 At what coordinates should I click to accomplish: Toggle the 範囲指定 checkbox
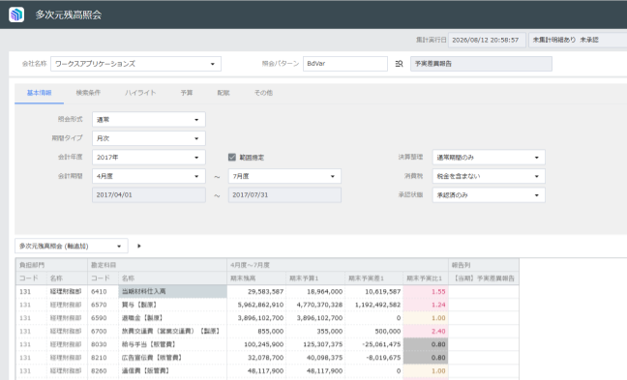[232, 157]
